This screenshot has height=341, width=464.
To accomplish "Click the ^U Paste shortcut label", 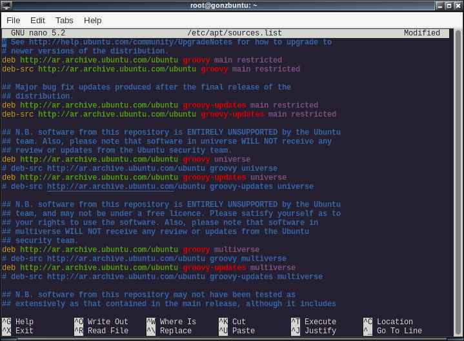I will point(237,331).
